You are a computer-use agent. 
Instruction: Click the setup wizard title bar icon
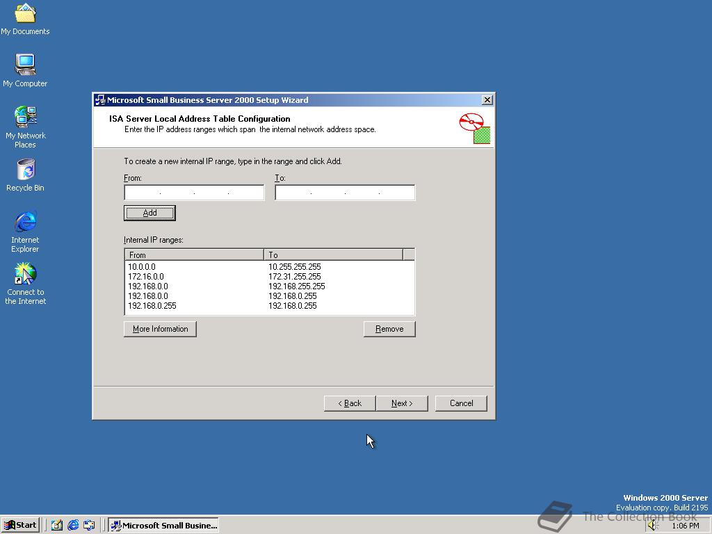tap(100, 100)
